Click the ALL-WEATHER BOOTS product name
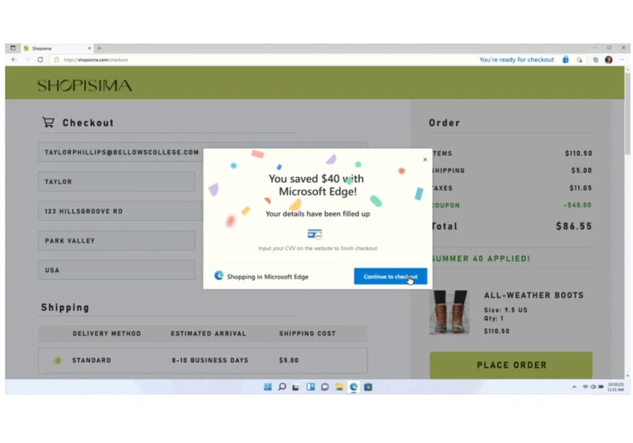Image resolution: width=633 pixels, height=443 pixels. (x=533, y=295)
